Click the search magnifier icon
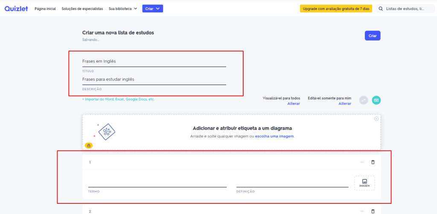 click(x=381, y=9)
